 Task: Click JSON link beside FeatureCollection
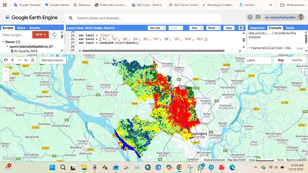pyautogui.click(x=299, y=48)
